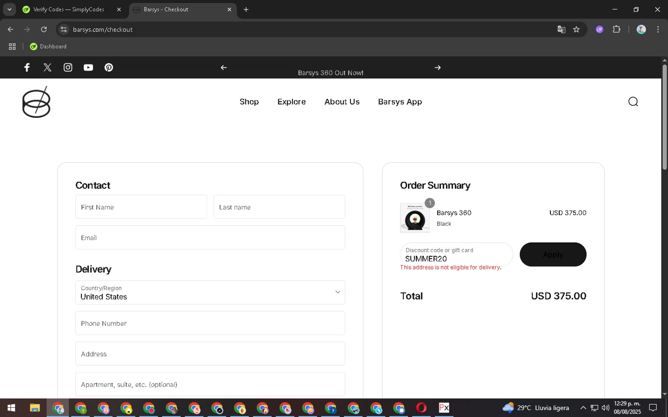The image size is (668, 417).
Task: Open the site search magnifier icon
Action: [x=633, y=102]
